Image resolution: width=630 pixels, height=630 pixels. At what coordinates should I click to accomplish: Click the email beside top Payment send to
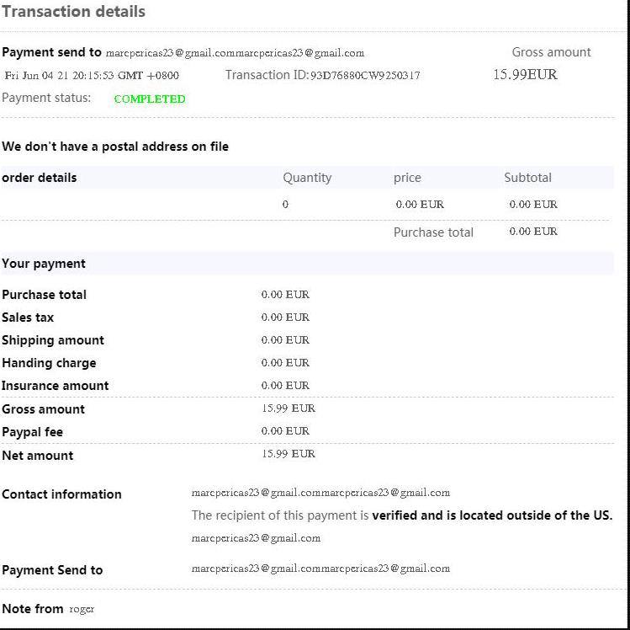click(235, 53)
